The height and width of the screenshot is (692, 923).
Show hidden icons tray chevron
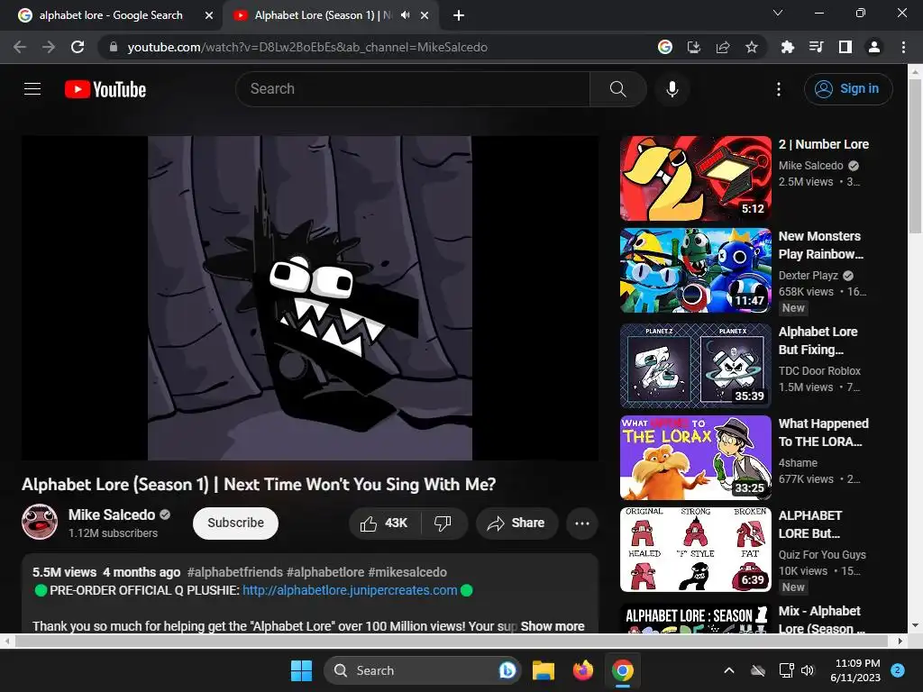point(728,670)
